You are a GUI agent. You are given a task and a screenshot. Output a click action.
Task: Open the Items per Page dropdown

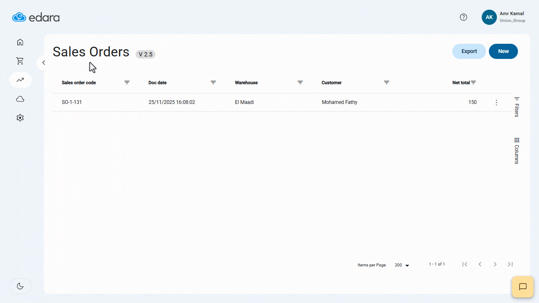(x=402, y=265)
